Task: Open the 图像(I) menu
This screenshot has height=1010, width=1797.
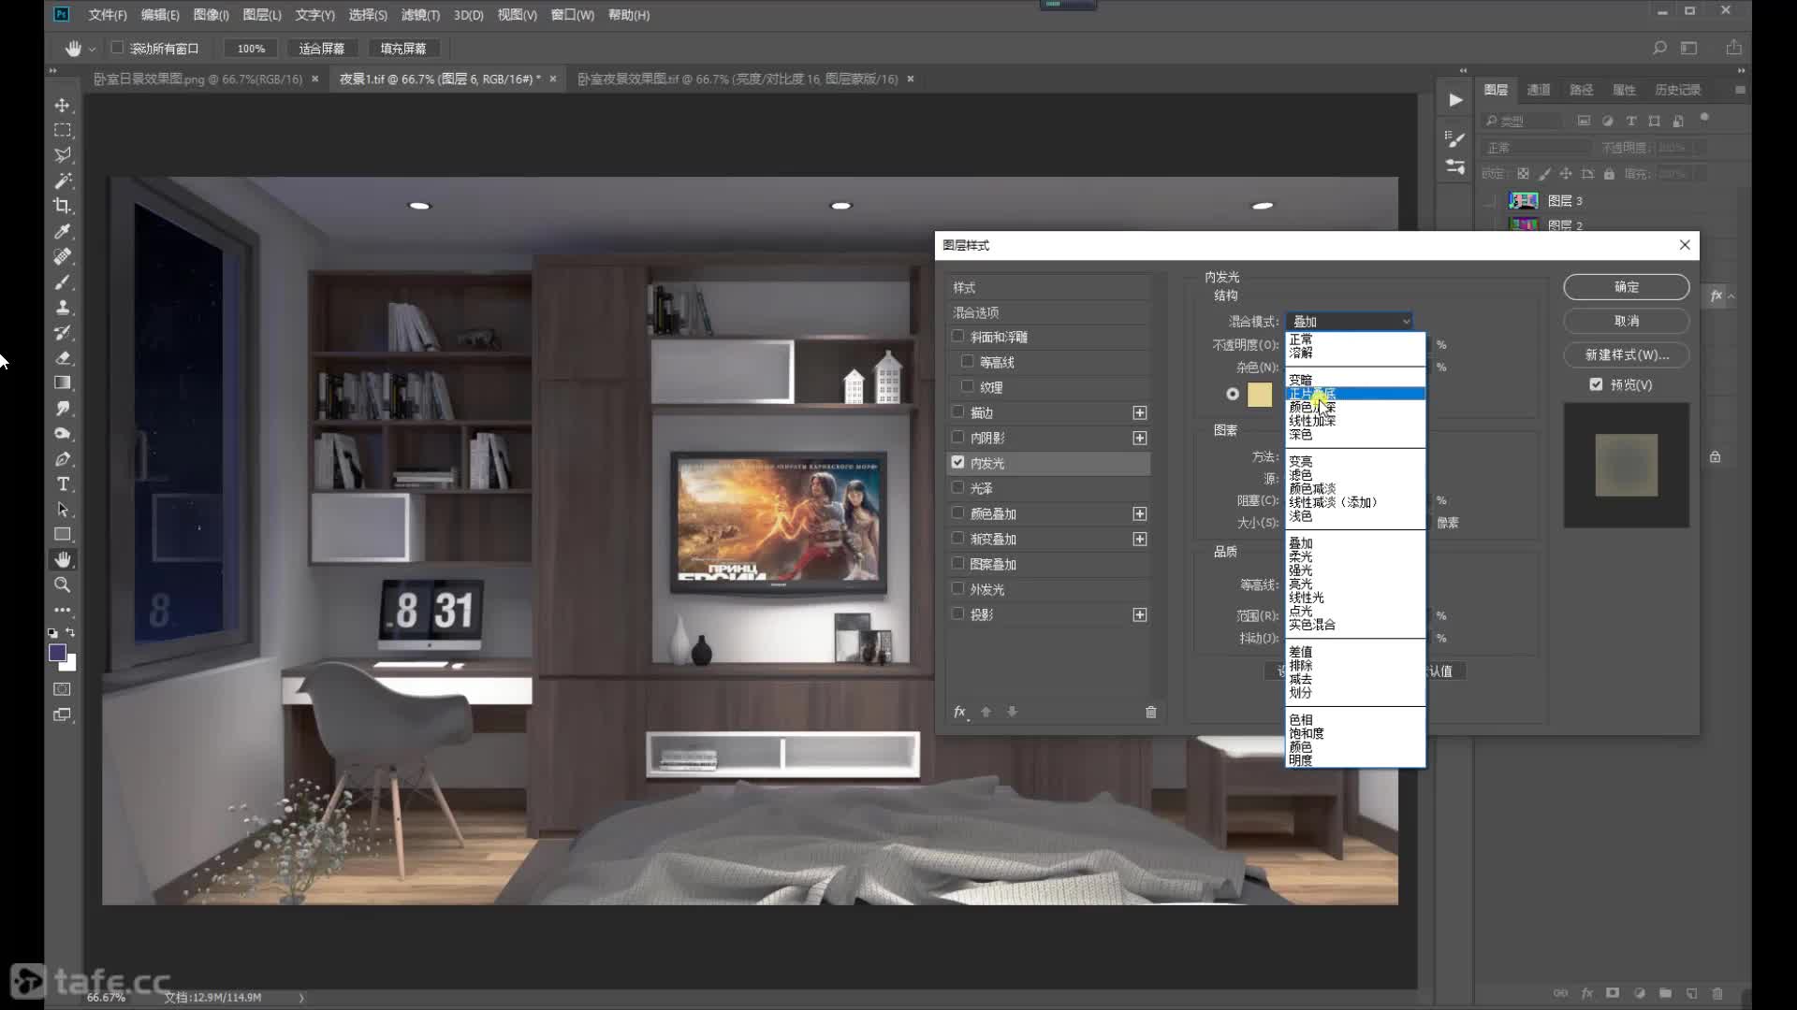Action: (211, 15)
